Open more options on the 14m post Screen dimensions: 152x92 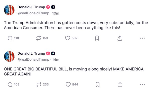coord(142,84)
